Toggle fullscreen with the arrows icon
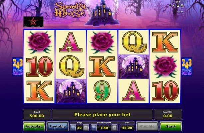The height and width of the screenshot is (133, 204). (x=182, y=6)
